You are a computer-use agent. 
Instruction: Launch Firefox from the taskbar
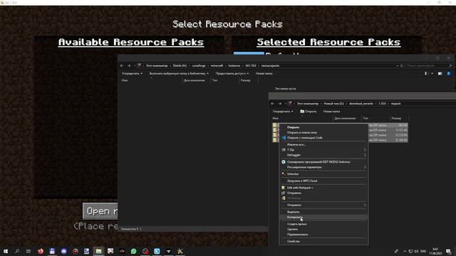point(41,251)
